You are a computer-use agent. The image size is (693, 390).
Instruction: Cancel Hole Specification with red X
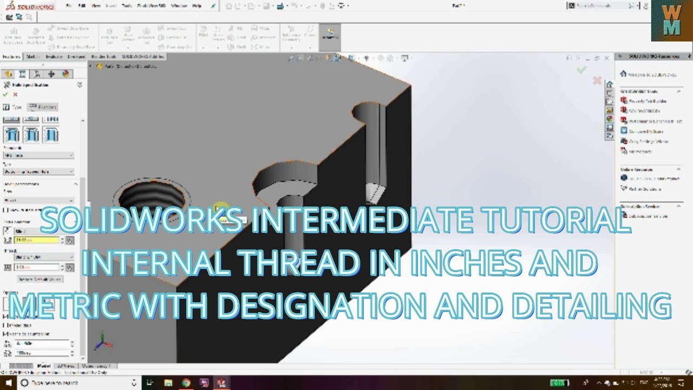(x=15, y=94)
